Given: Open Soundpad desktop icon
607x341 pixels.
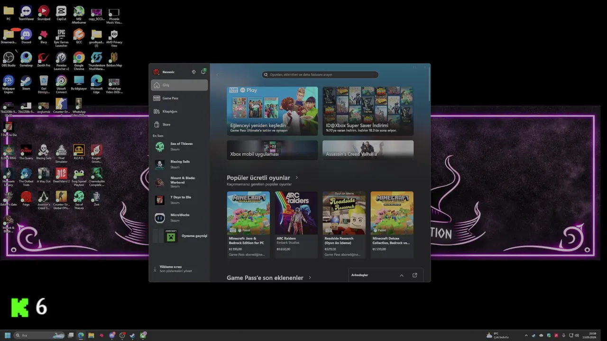Looking at the screenshot, I should coord(44,14).
